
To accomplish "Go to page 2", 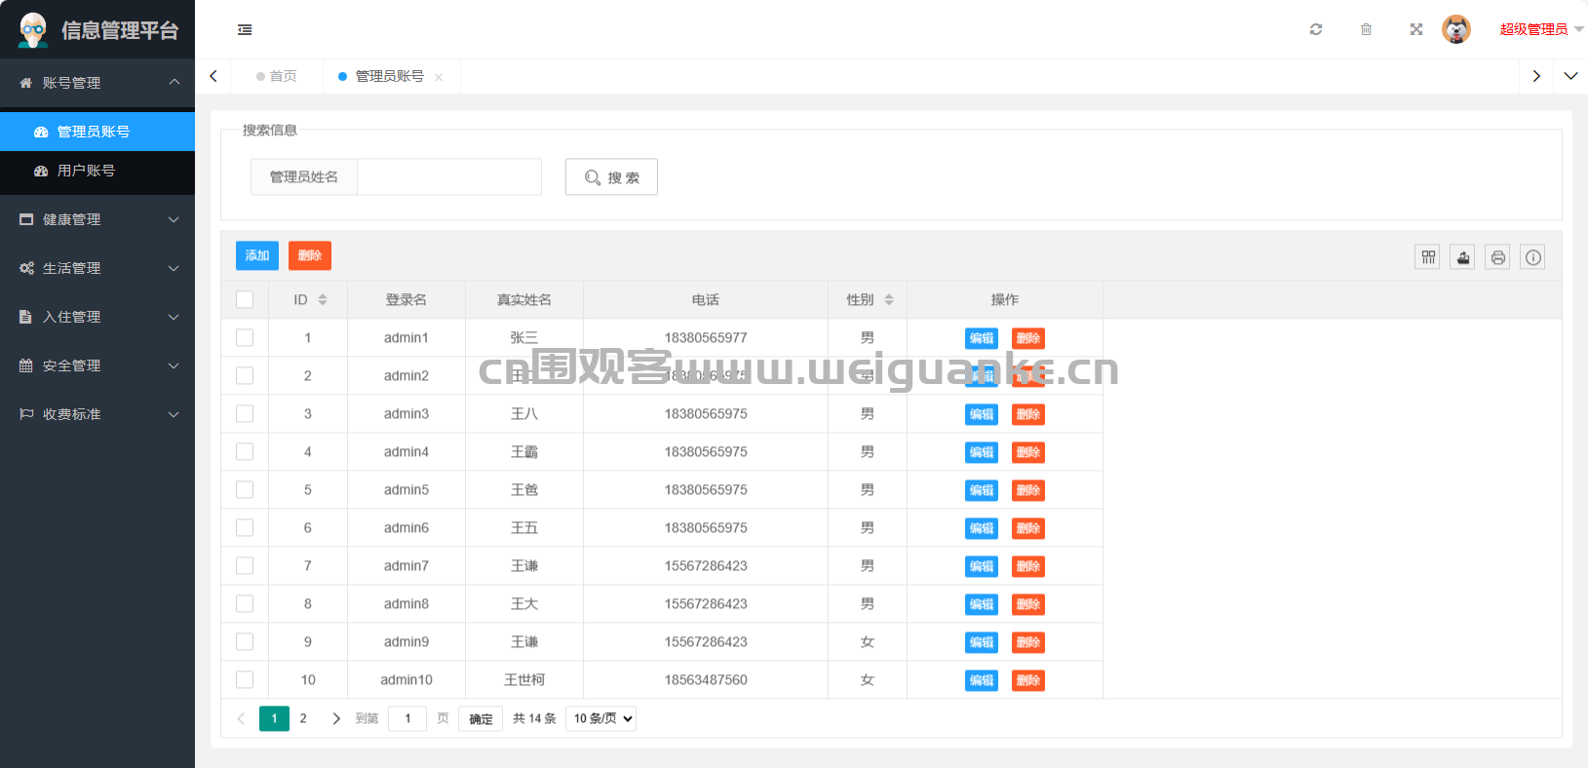I will [303, 718].
